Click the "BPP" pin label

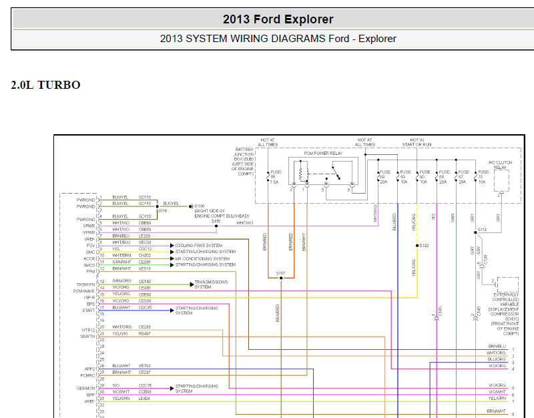coord(91,395)
